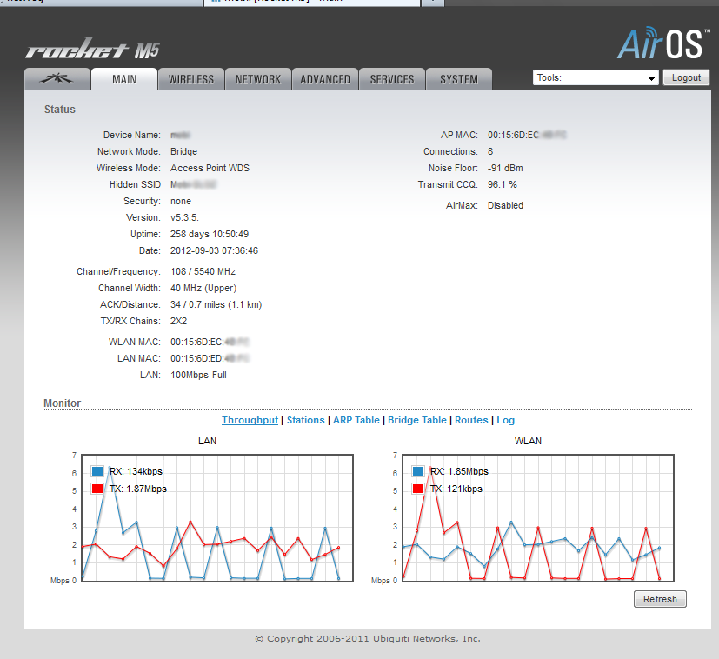Viewport: 719px width, 659px height.
Task: Go to the ADVANCED tab
Action: (x=325, y=79)
